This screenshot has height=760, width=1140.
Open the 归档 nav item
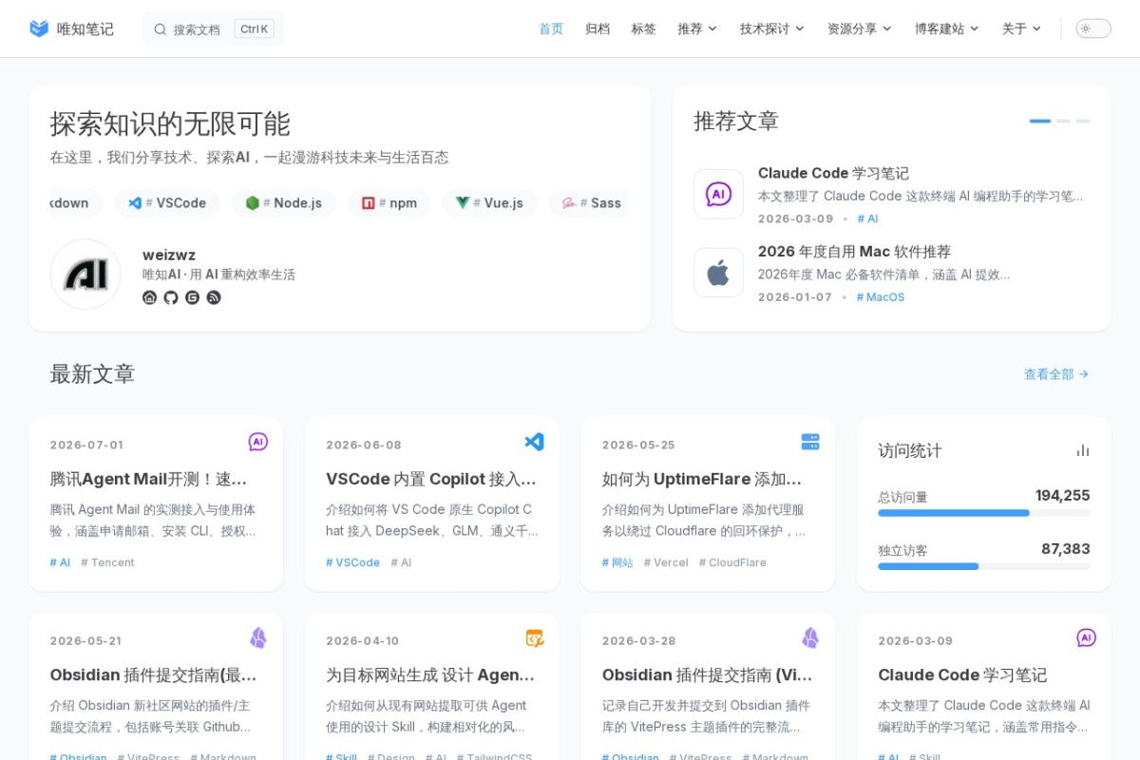pyautogui.click(x=598, y=28)
